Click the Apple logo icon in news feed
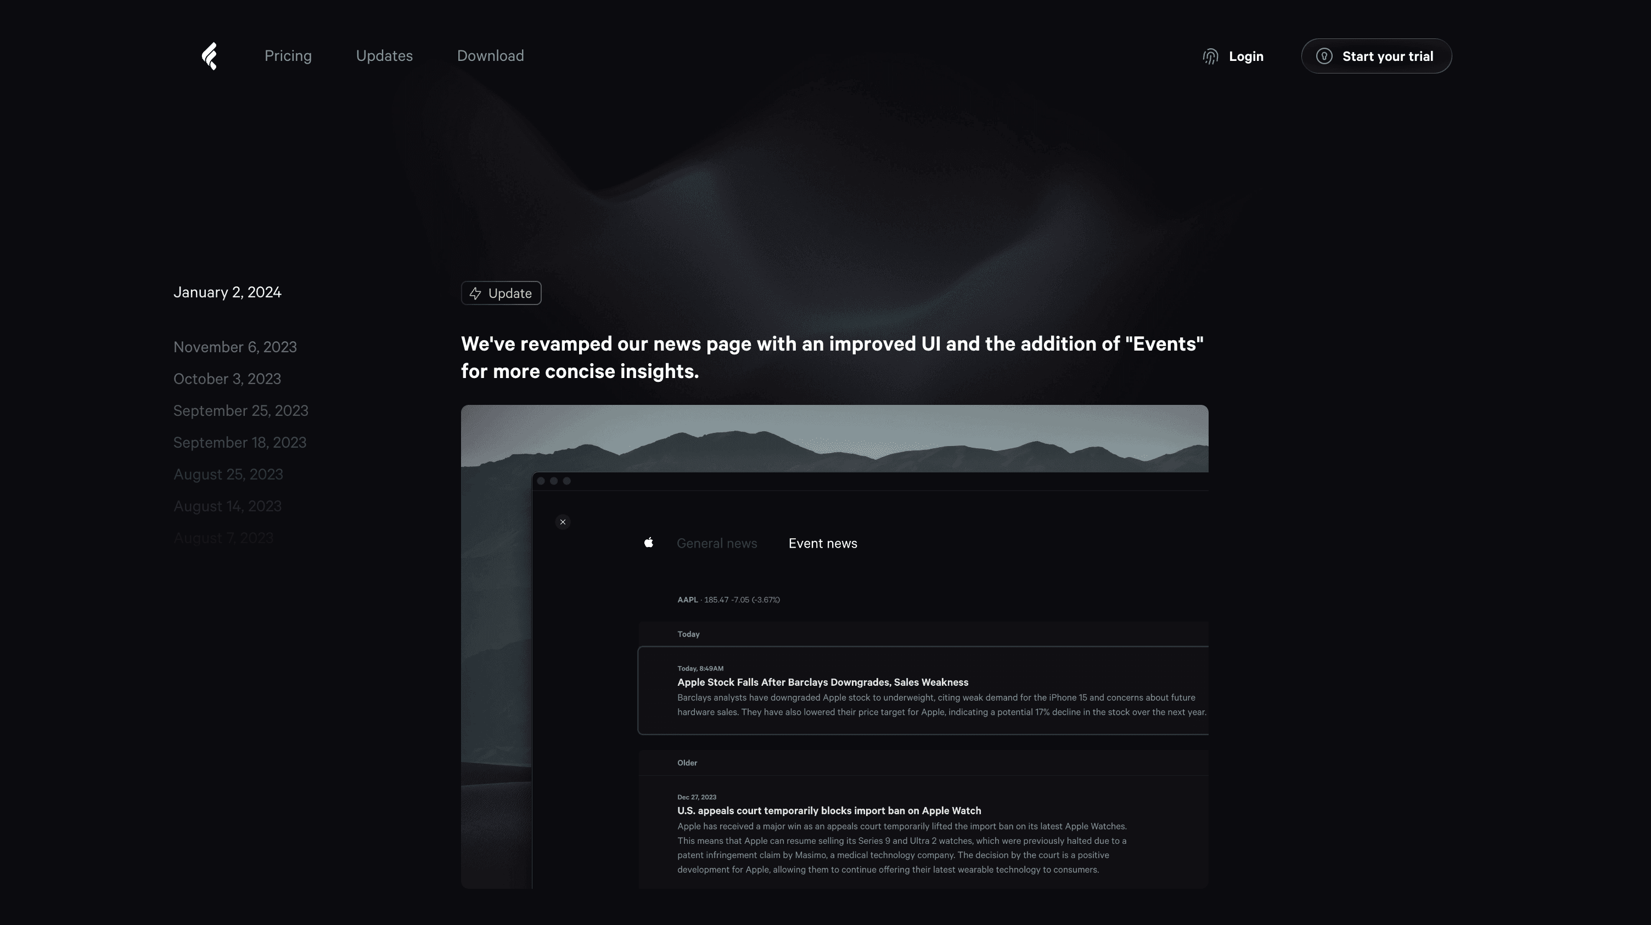 tap(649, 542)
